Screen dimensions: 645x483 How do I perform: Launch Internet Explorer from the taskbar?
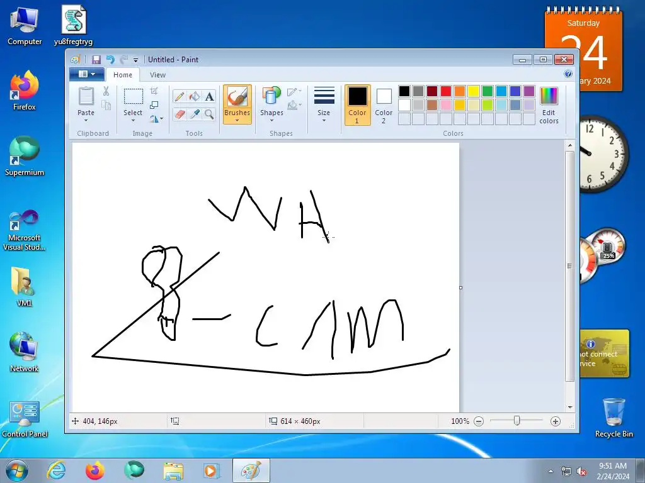pyautogui.click(x=56, y=470)
